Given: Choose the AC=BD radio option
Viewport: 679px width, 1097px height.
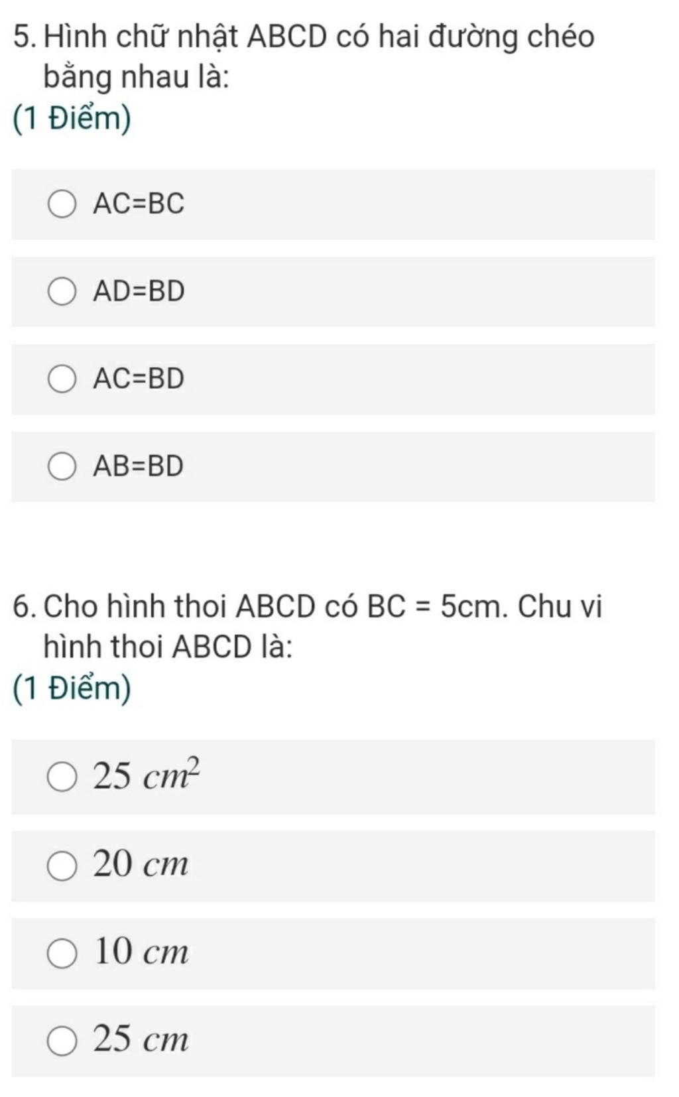Looking at the screenshot, I should point(62,379).
